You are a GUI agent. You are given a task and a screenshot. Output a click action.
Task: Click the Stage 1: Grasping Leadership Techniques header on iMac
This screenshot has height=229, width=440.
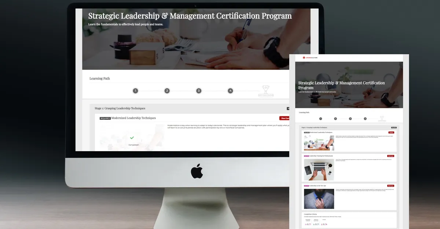(120, 108)
